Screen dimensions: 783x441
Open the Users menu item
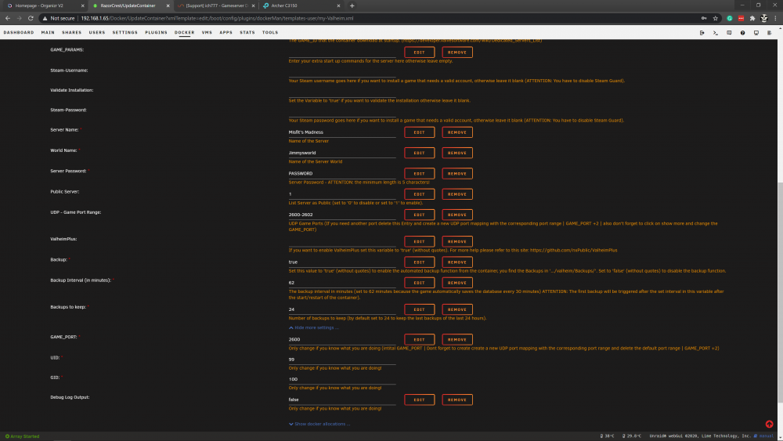[97, 32]
